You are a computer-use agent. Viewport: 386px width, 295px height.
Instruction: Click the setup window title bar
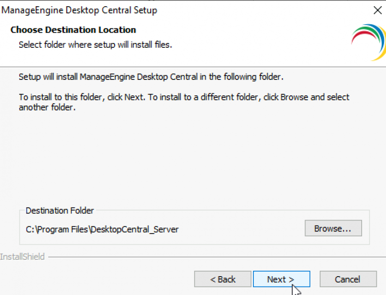tap(168, 10)
